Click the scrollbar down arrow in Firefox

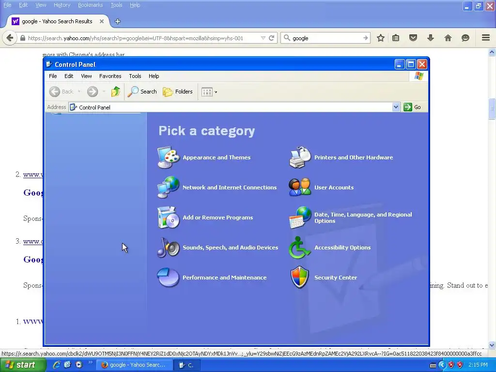click(492, 345)
